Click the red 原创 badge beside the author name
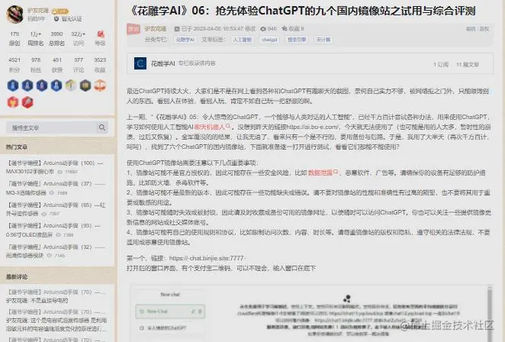Screen dimensions: 505x342 (x=133, y=29)
